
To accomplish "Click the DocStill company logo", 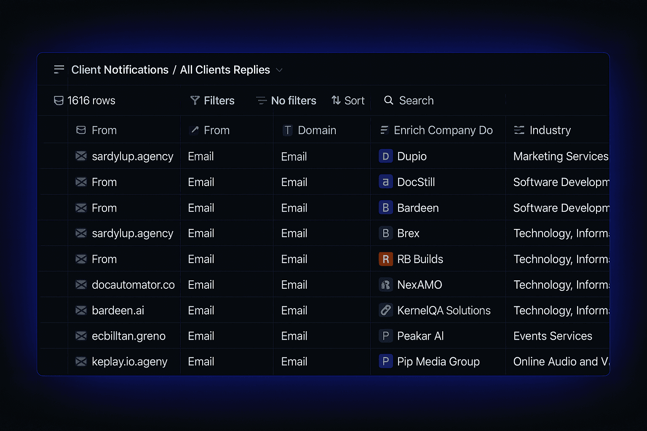I will [x=385, y=182].
